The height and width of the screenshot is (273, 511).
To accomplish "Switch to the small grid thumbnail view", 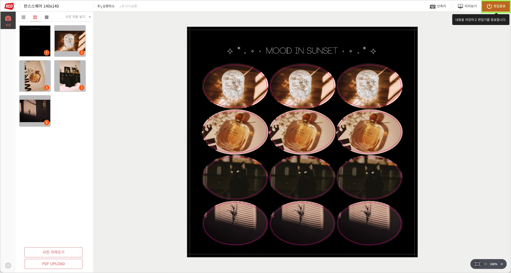I will (24, 17).
